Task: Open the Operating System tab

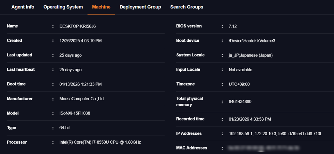Action: [63, 7]
